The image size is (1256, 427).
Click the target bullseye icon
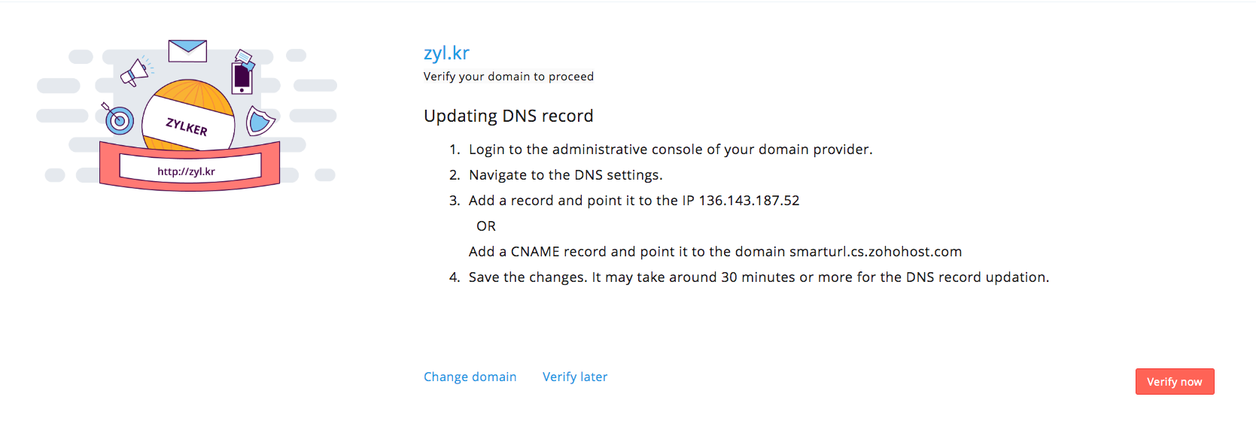coord(117,119)
